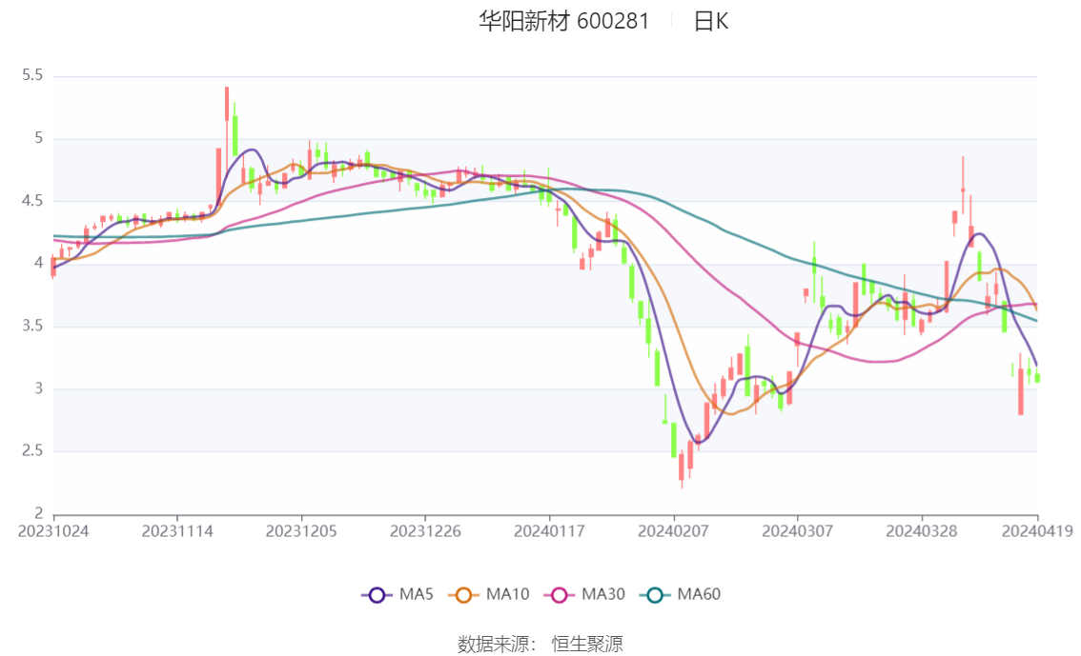Image resolution: width=1081 pixels, height=656 pixels.
Task: Select the 日K chart period label
Action: 711,22
